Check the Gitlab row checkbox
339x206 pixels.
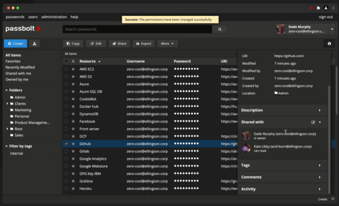(x=66, y=151)
